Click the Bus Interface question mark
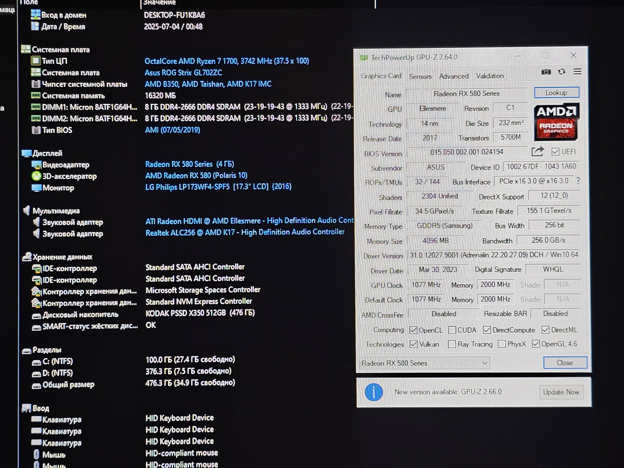This screenshot has height=468, width=624. pyautogui.click(x=578, y=181)
